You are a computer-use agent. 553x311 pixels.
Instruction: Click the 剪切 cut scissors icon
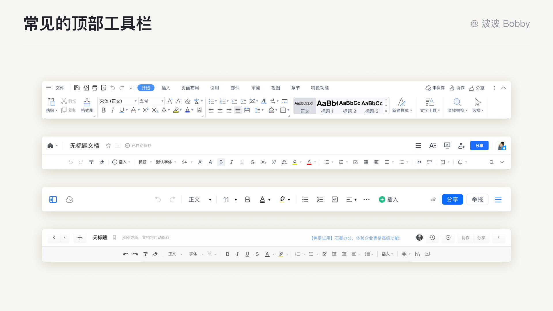click(x=64, y=101)
